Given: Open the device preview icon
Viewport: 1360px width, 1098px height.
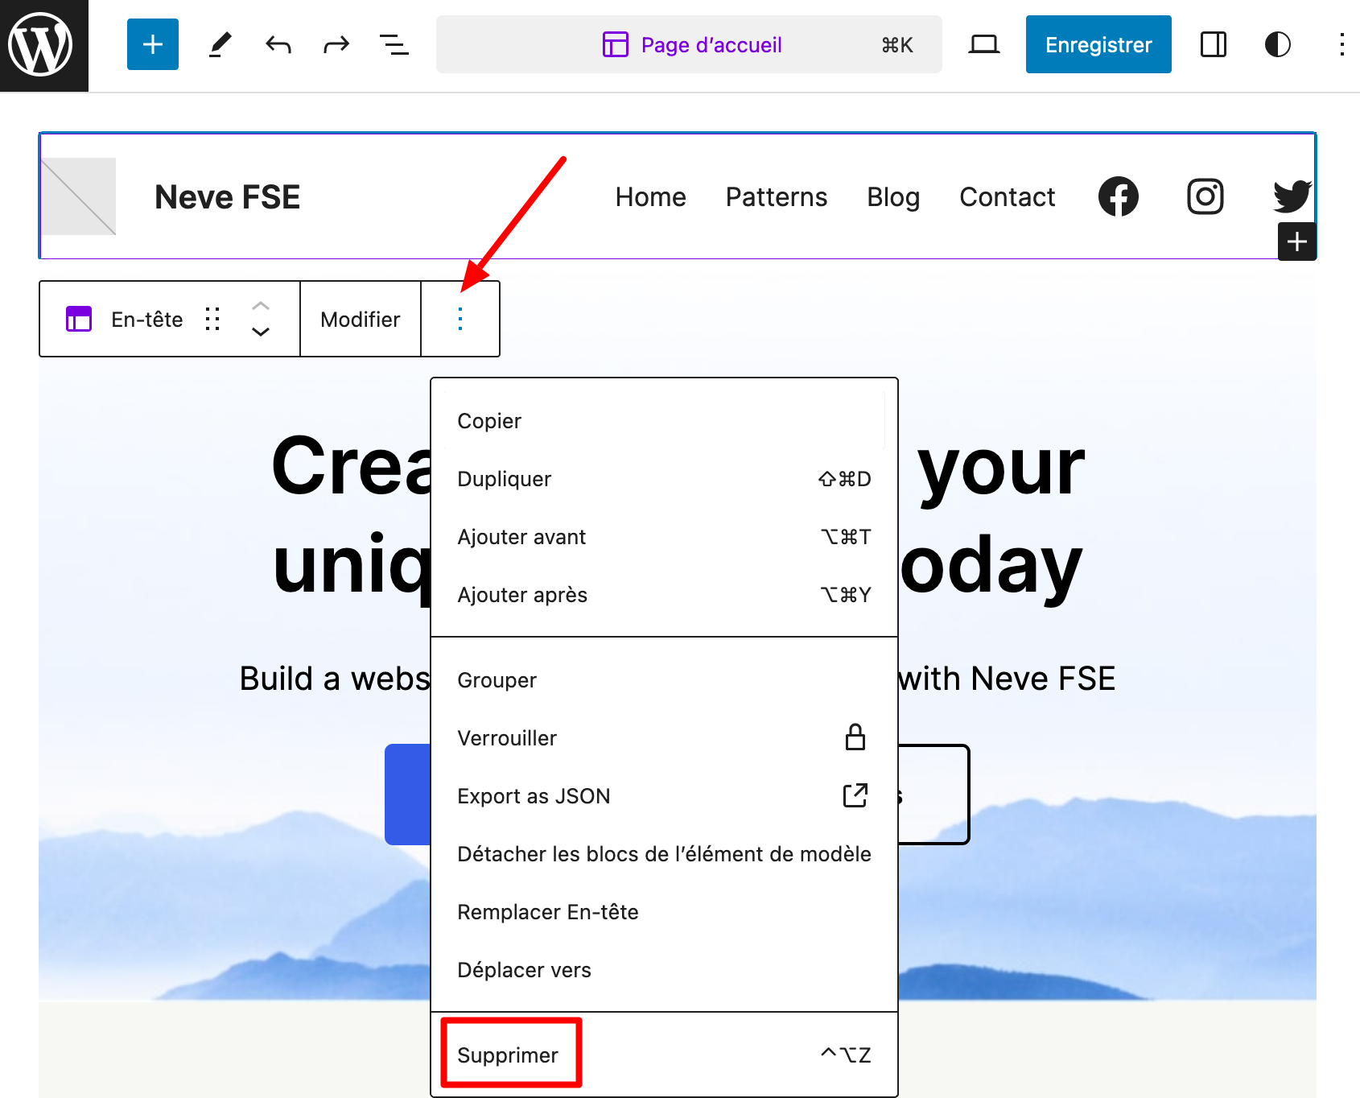Looking at the screenshot, I should click(x=983, y=45).
